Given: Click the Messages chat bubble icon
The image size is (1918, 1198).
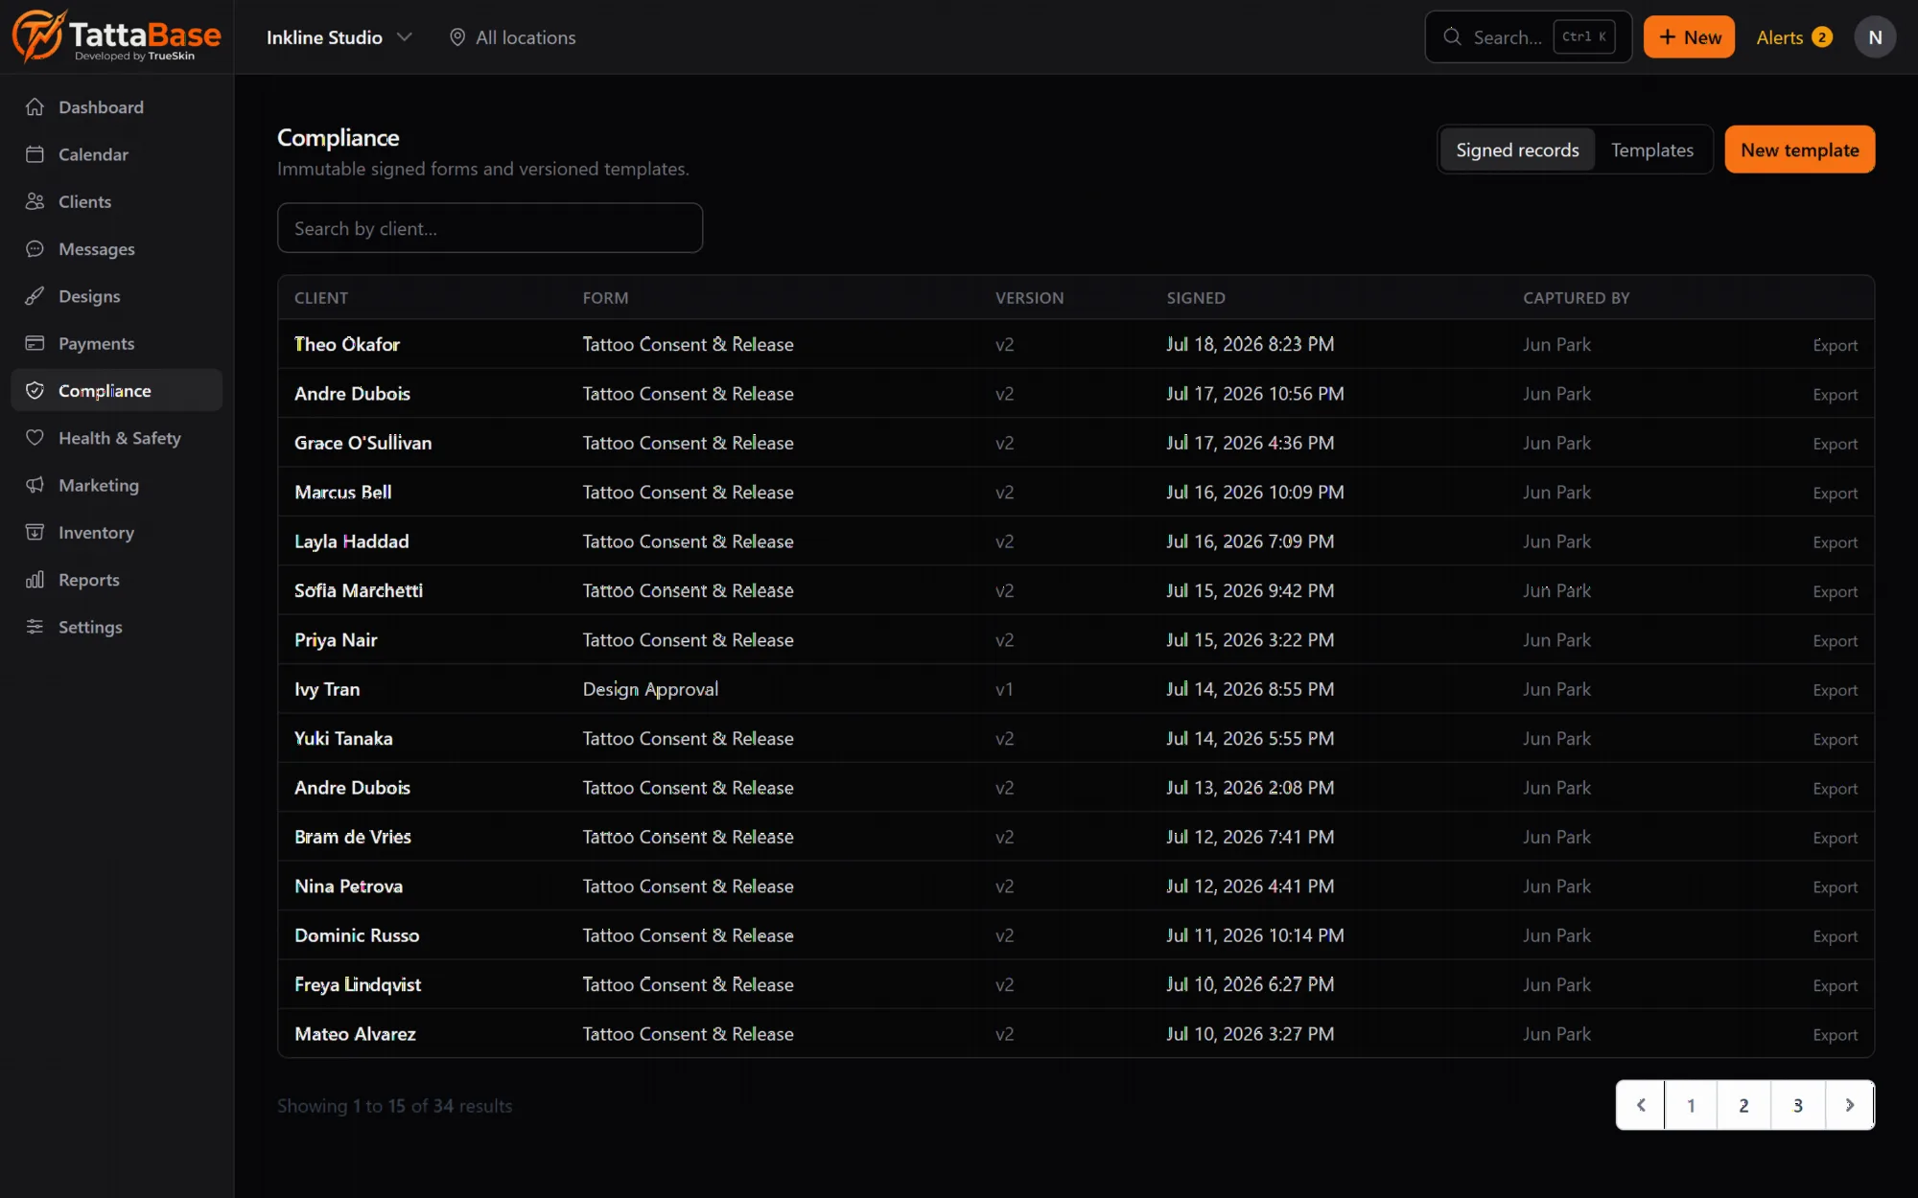Looking at the screenshot, I should point(35,249).
